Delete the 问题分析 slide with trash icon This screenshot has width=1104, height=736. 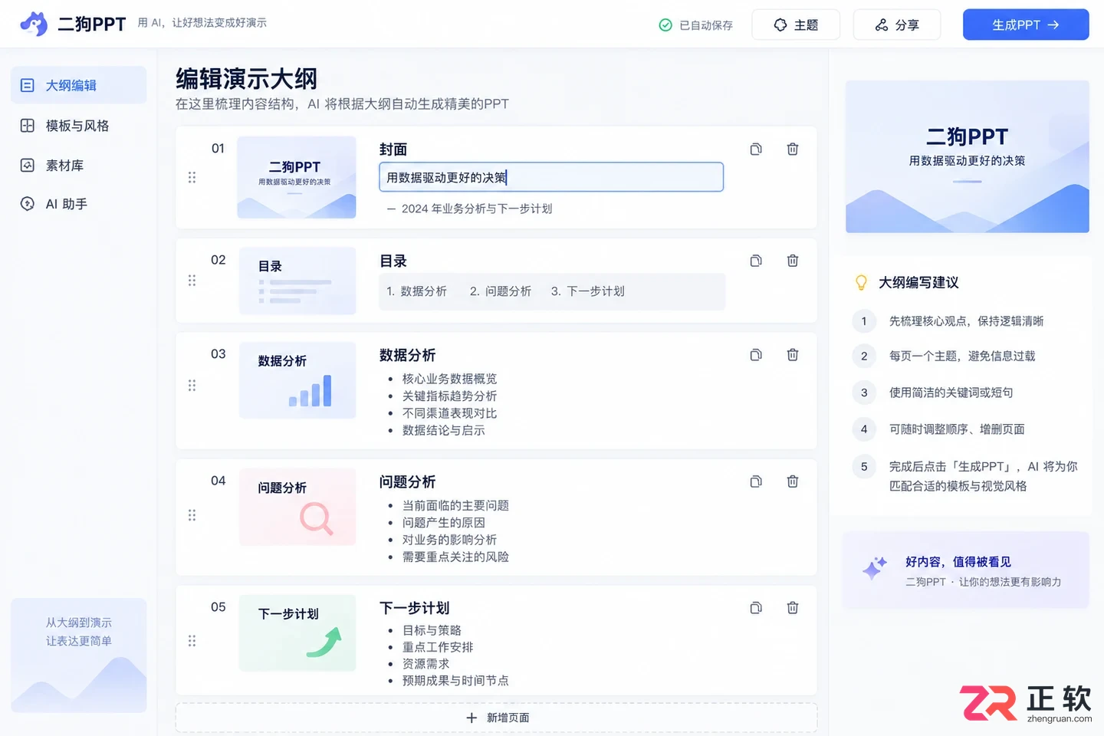point(793,481)
